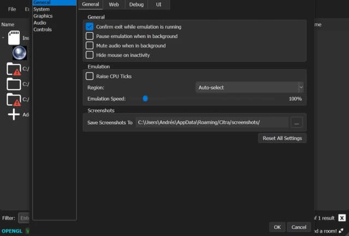Click the X icon to clear filter

tap(342, 218)
